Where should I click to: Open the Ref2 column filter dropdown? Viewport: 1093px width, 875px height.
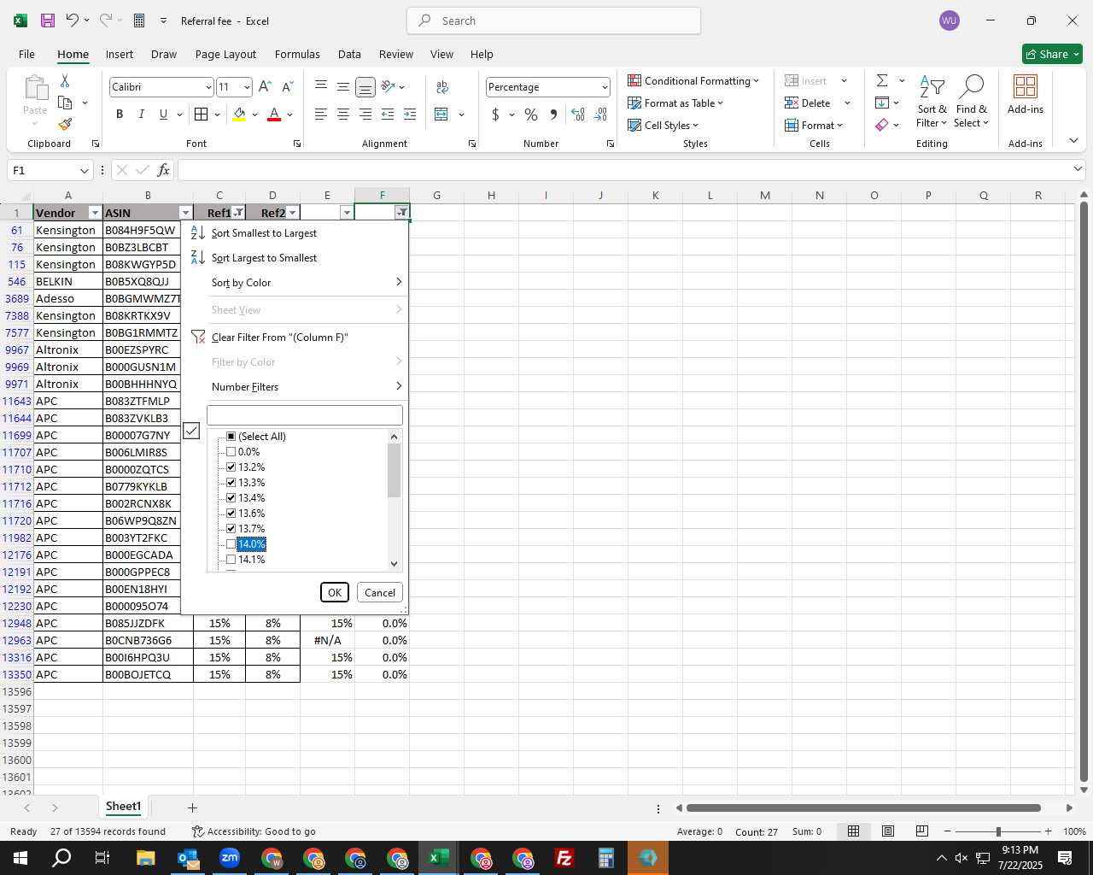point(293,213)
